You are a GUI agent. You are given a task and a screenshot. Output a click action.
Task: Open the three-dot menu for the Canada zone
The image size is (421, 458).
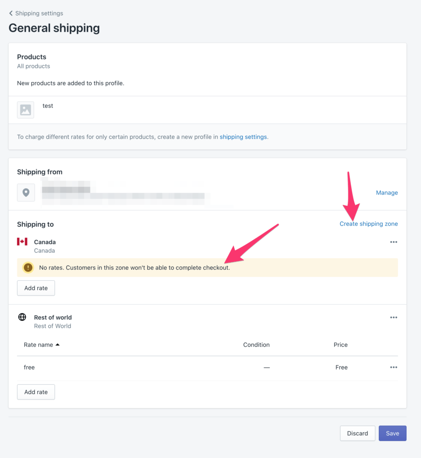(393, 242)
